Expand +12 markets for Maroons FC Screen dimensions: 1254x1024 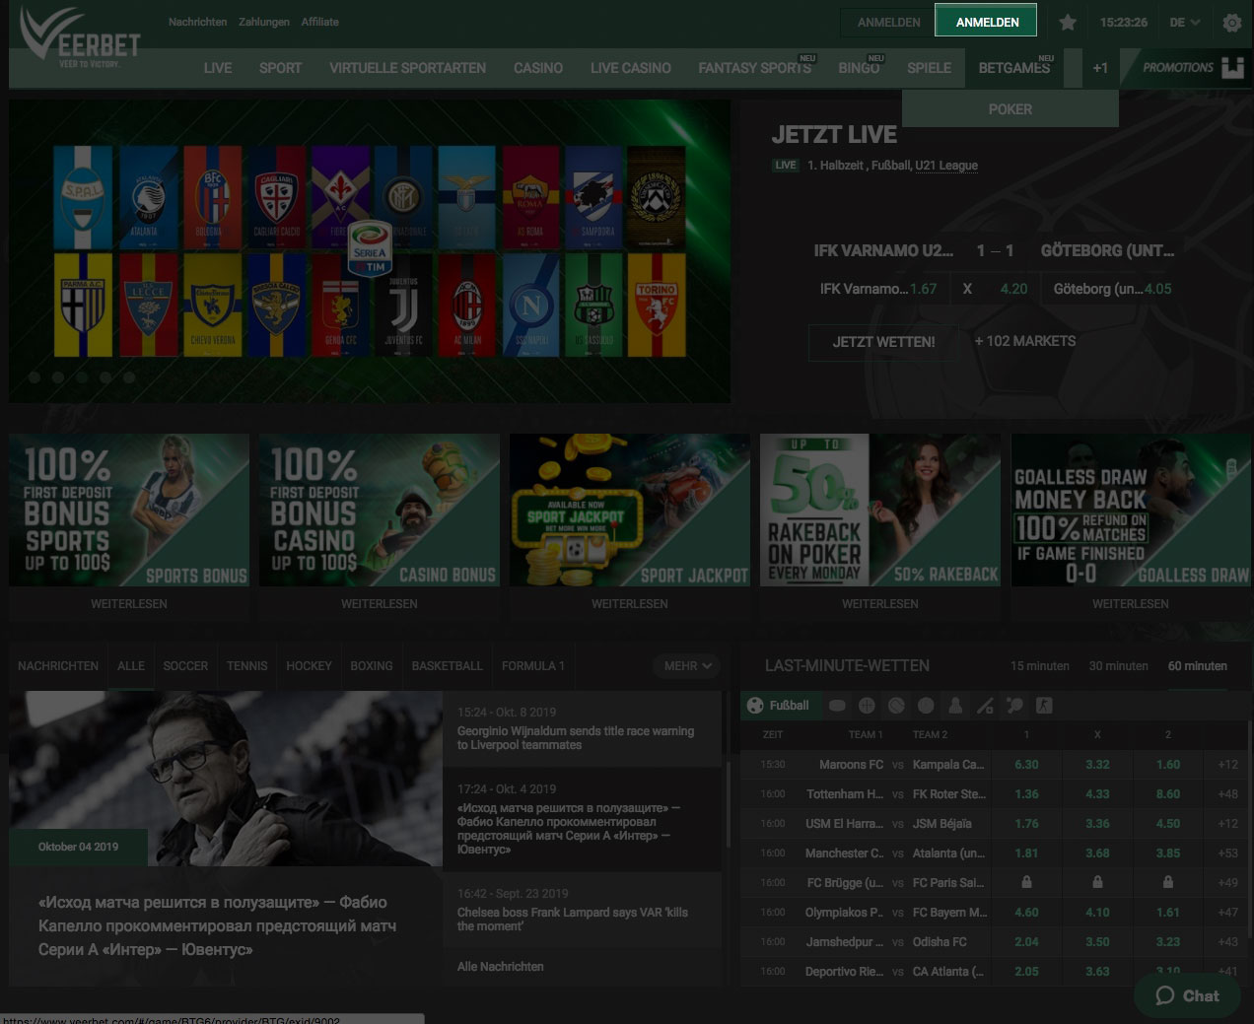point(1227,765)
